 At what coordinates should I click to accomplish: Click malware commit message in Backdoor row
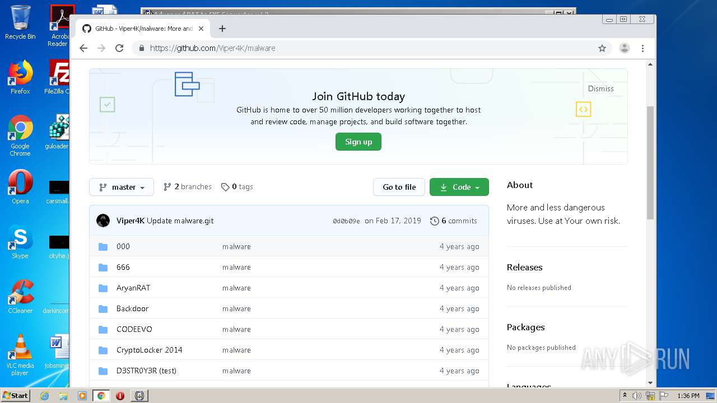pos(236,308)
